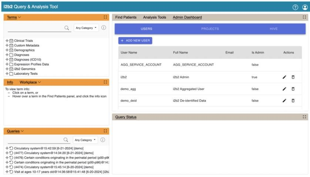This screenshot has width=310, height=177.
Task: Maximize the Query Status panel
Action: coord(304,117)
